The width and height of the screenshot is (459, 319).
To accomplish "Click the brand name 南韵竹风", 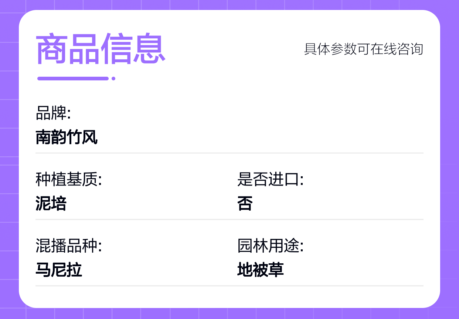I will pos(67,137).
